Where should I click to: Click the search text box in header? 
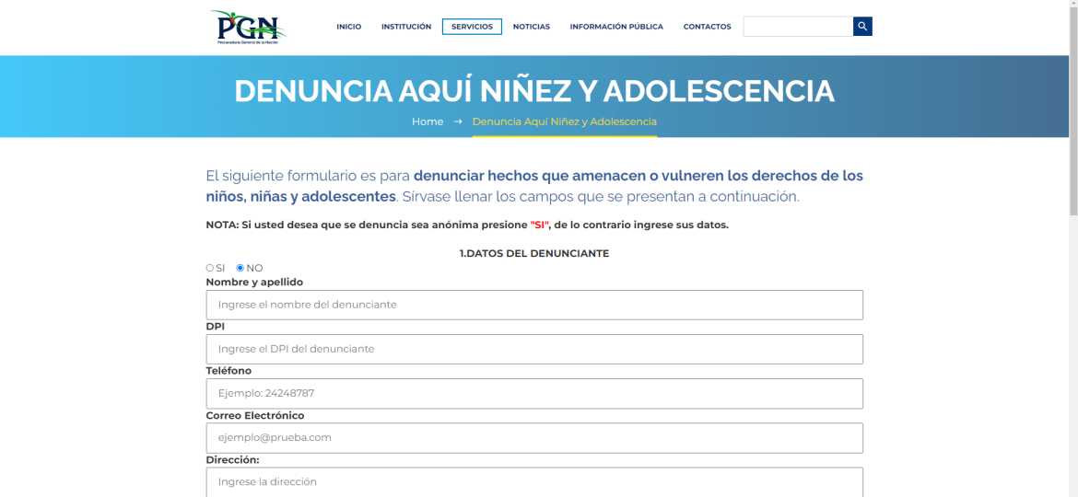pyautogui.click(x=798, y=27)
